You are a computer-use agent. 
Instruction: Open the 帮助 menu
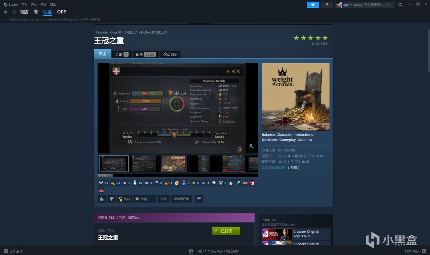pos(53,5)
